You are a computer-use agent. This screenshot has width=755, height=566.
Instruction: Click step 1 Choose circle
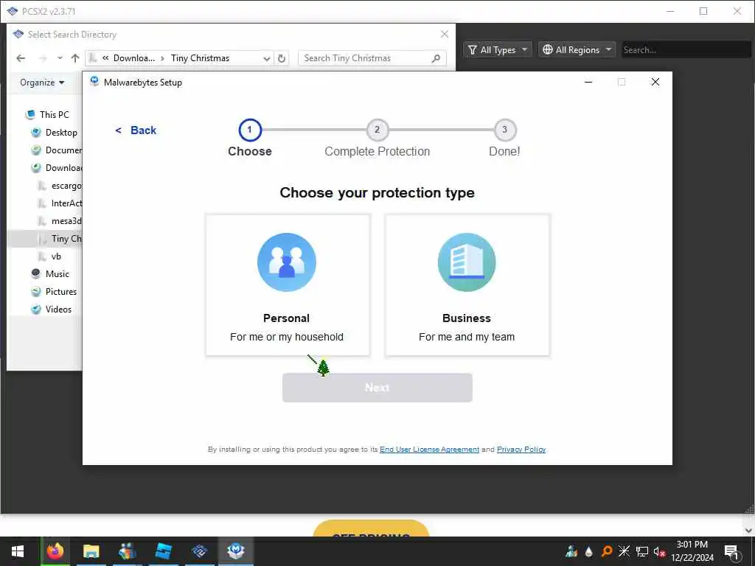[x=250, y=130]
